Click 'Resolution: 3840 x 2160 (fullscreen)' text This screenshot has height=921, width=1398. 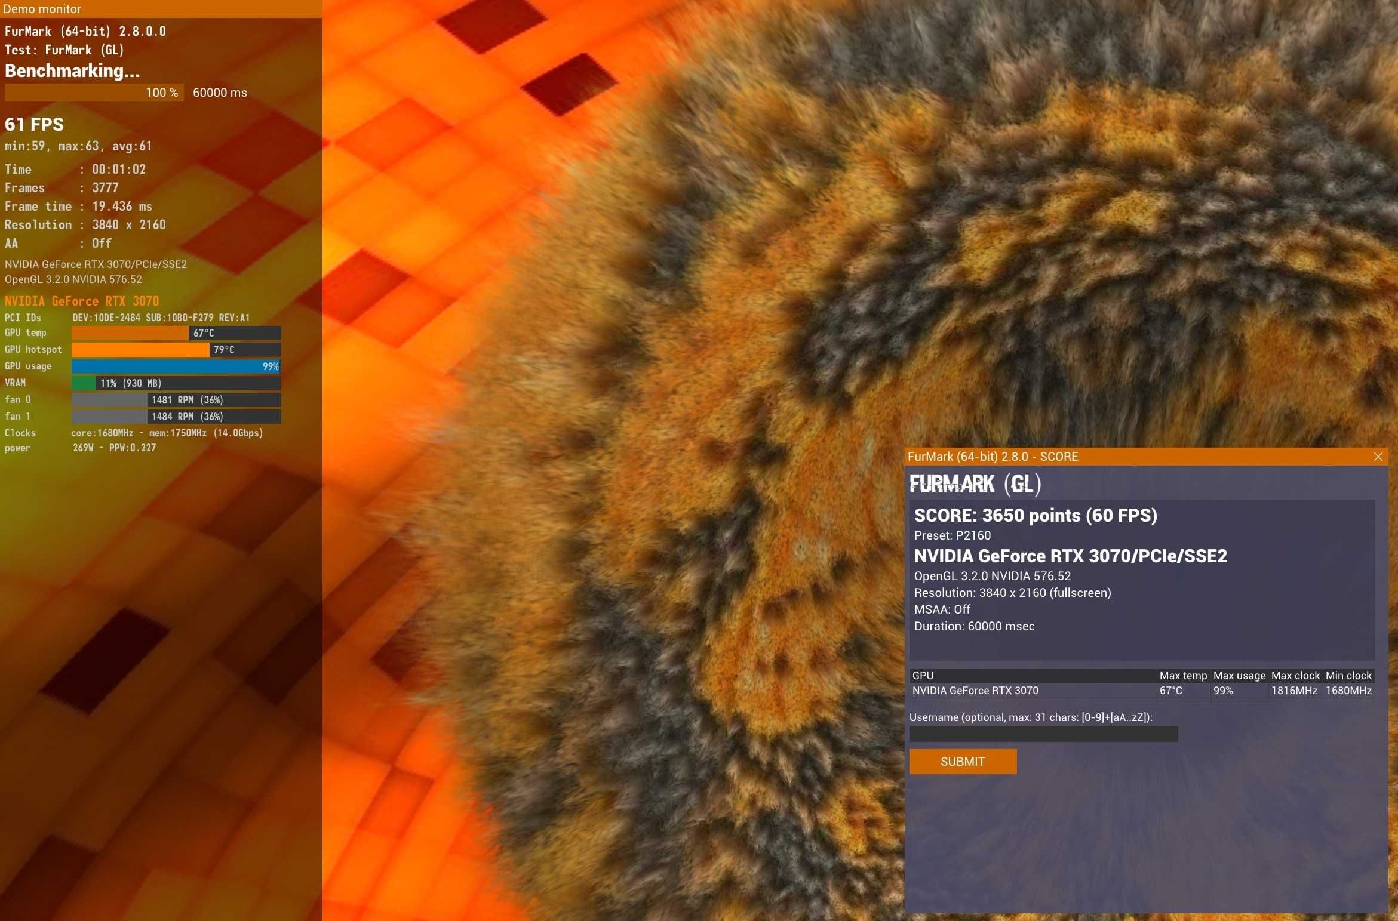tap(1013, 593)
